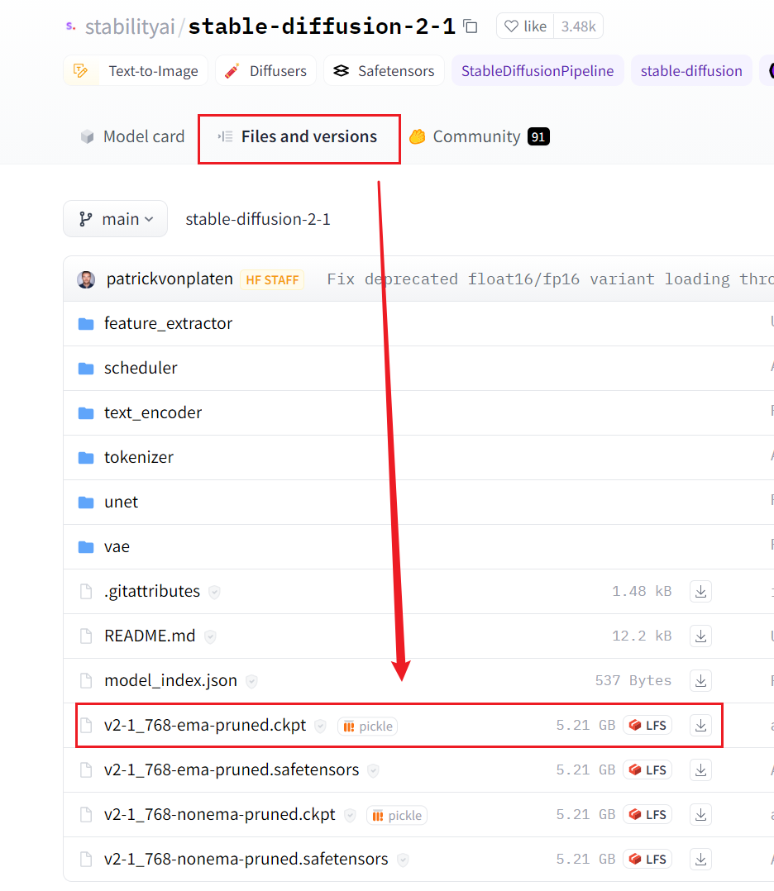Click the 1.48 kB size of .gitattributes
This screenshot has width=774, height=891.
[642, 591]
